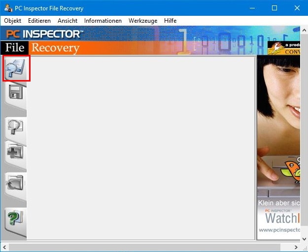Click the open drive magnifier icon

[x=15, y=68]
